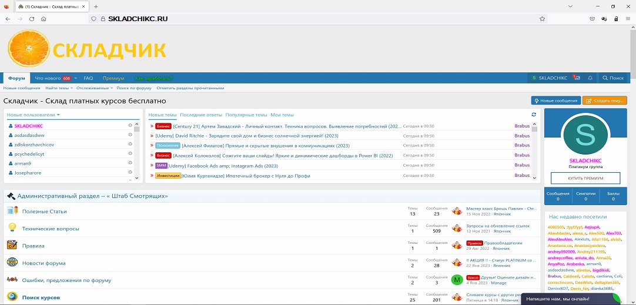Select the Новые темы tab
The height and width of the screenshot is (305, 636).
163,115
